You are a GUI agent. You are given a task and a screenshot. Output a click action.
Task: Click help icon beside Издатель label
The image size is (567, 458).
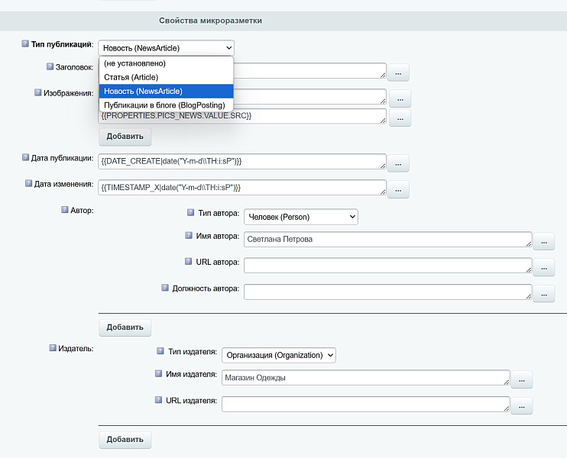click(x=52, y=348)
